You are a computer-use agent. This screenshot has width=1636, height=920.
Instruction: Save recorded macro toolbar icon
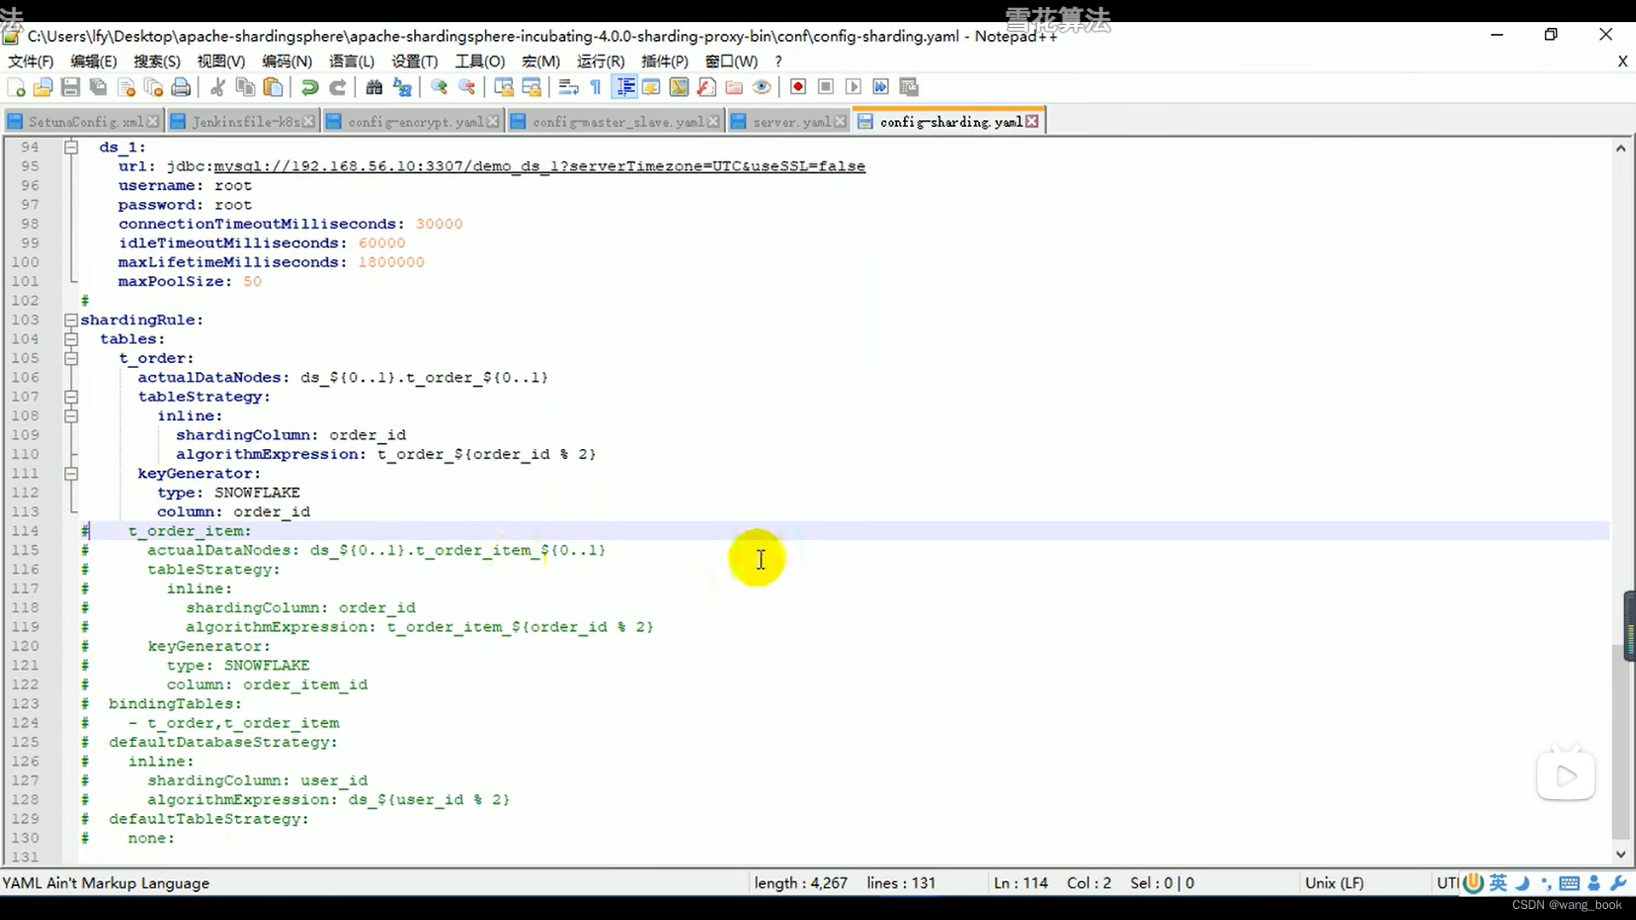coord(909,87)
